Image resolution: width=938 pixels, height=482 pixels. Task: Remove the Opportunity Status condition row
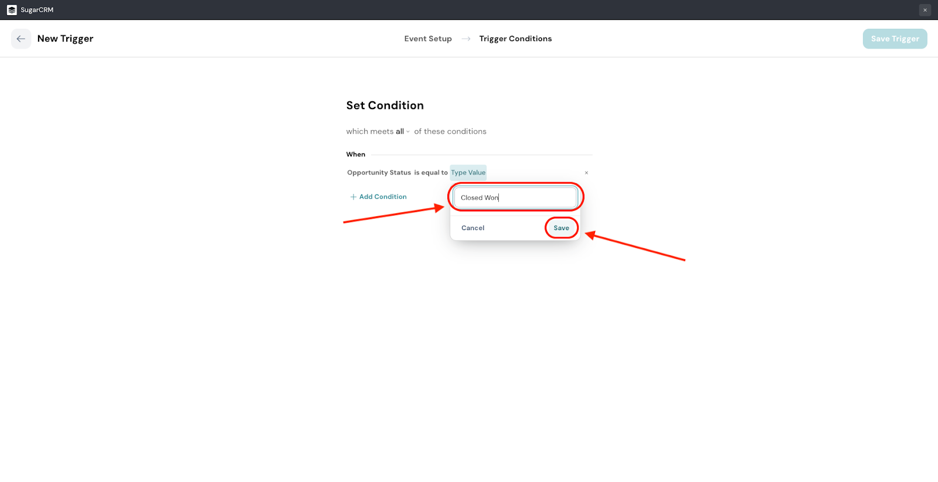click(x=586, y=173)
